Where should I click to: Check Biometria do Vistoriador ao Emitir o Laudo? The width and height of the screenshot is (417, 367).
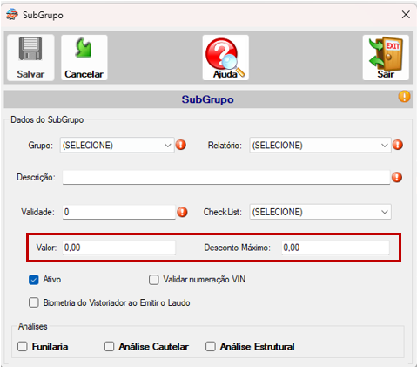[x=34, y=302]
